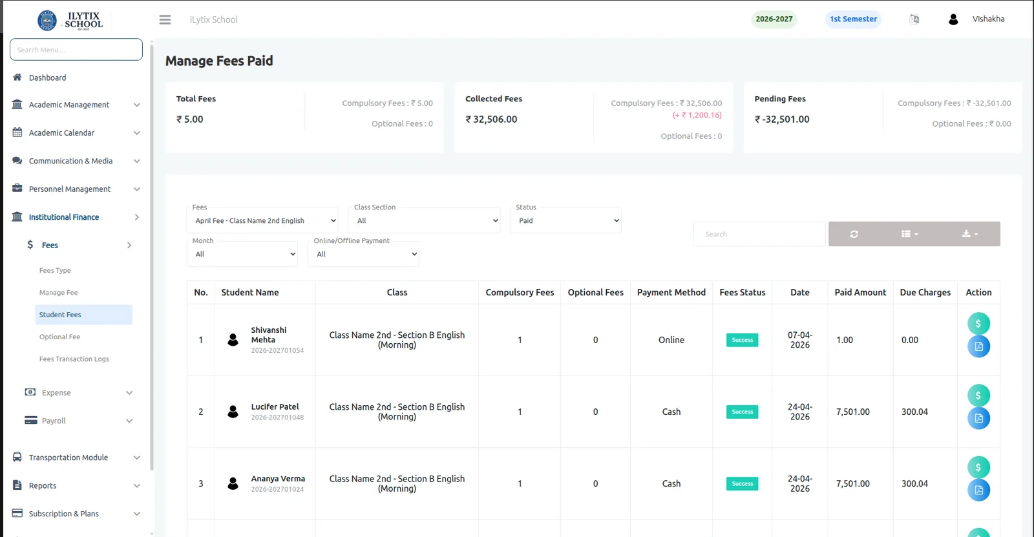Image resolution: width=1034 pixels, height=537 pixels.
Task: Click the Search Menu input field
Action: [x=76, y=50]
